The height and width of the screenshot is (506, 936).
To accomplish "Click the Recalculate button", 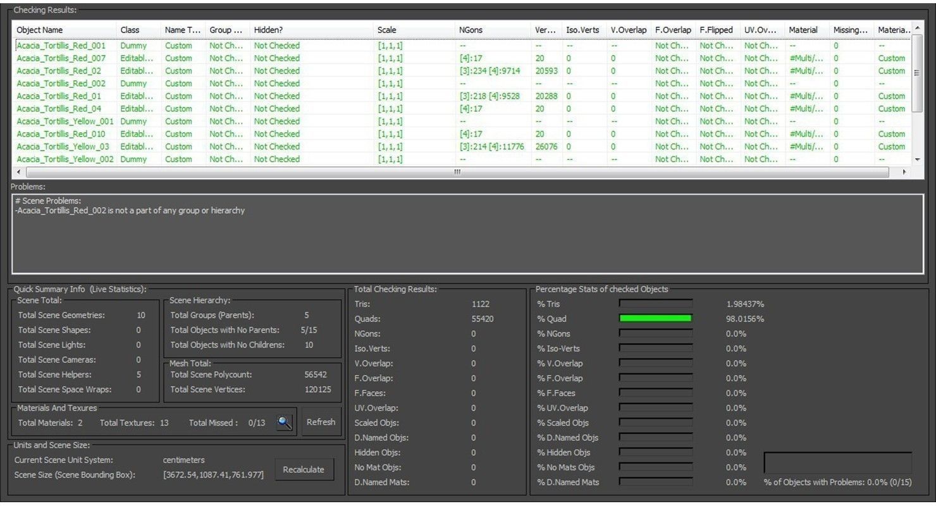I will [304, 469].
